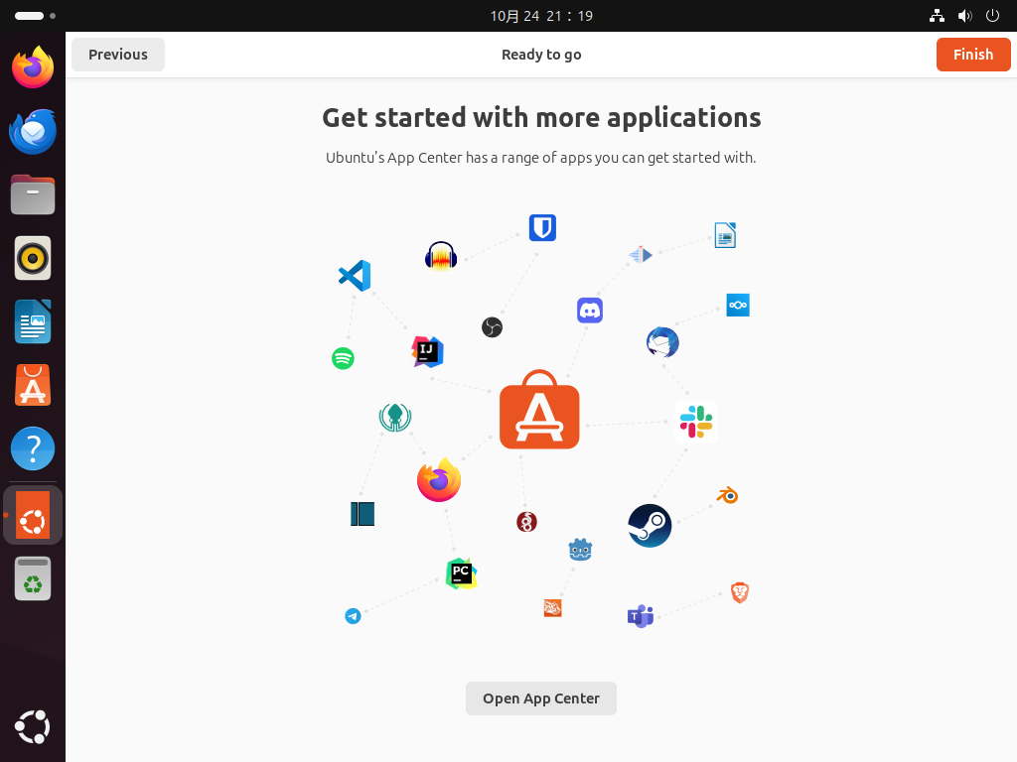This screenshot has height=762, width=1017.
Task: Click the Audacity headphones icon
Action: [x=441, y=255]
